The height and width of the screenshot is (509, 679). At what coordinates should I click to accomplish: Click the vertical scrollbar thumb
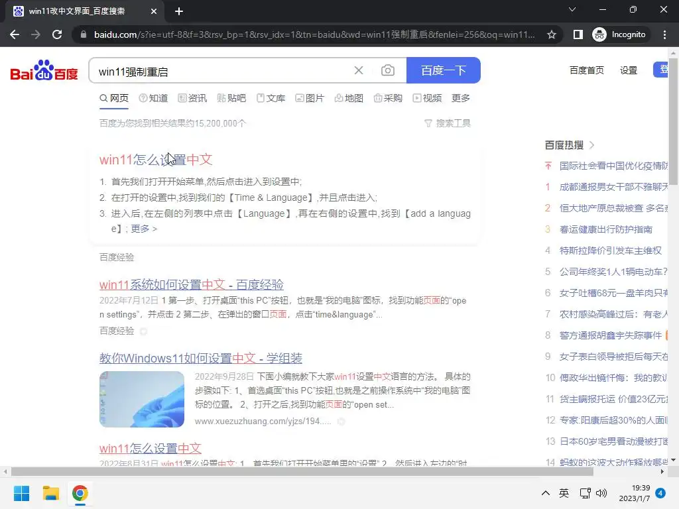[x=674, y=121]
